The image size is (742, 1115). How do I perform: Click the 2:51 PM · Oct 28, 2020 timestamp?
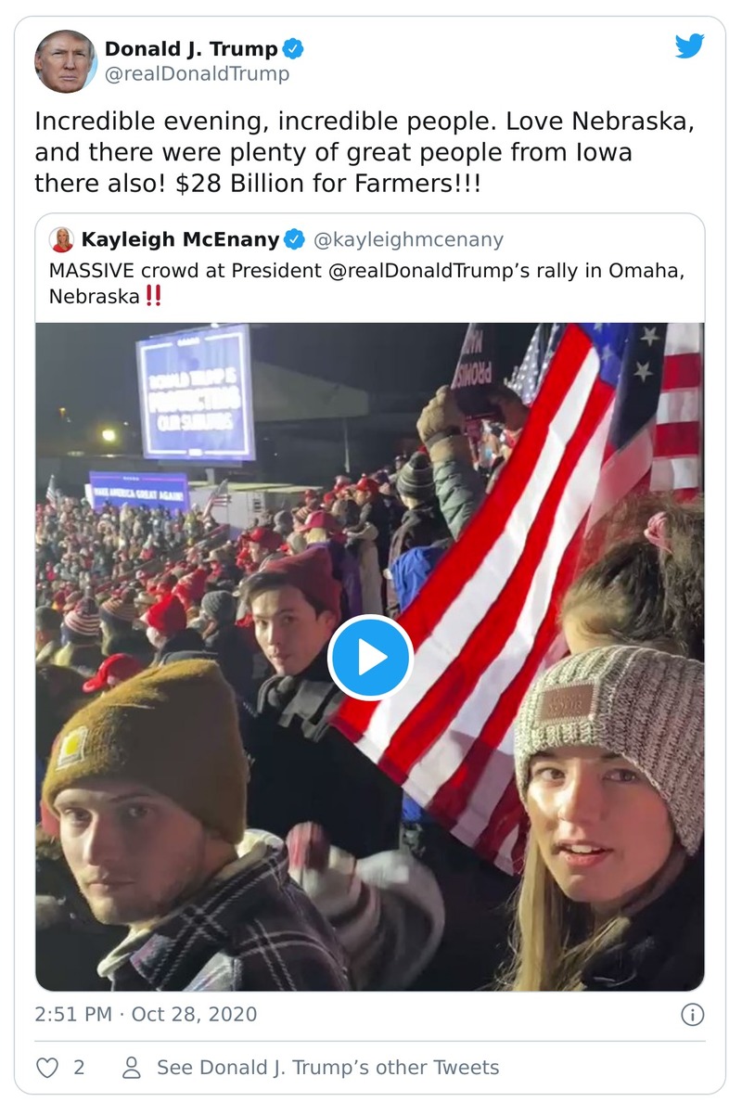click(x=146, y=1014)
